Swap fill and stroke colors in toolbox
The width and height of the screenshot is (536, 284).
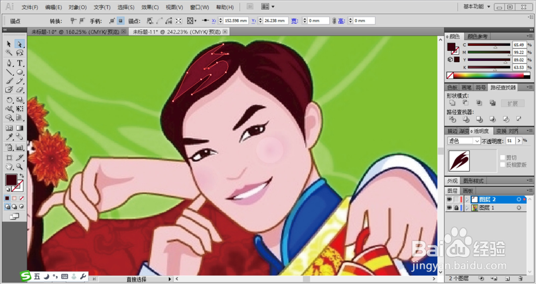(22, 176)
